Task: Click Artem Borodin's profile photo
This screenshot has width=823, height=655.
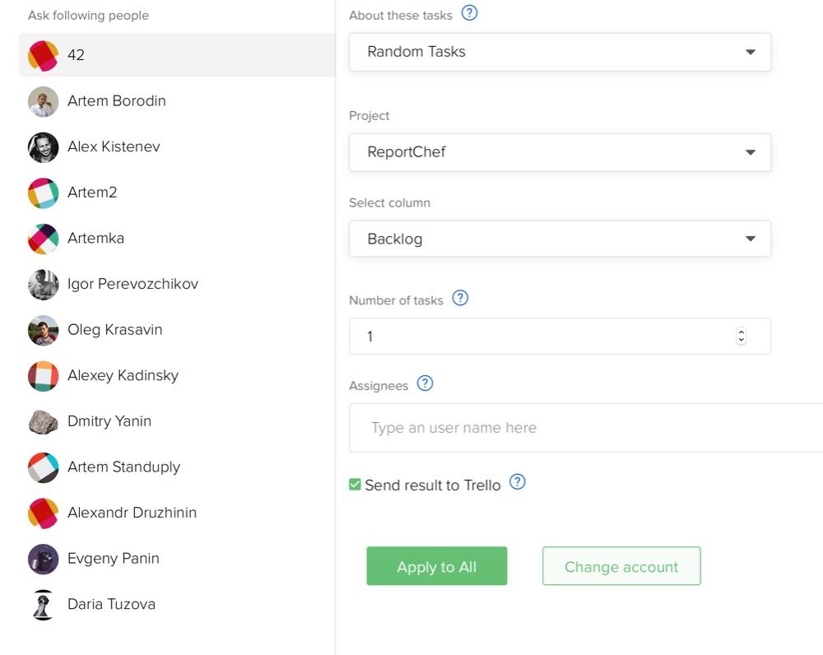Action: [x=43, y=101]
